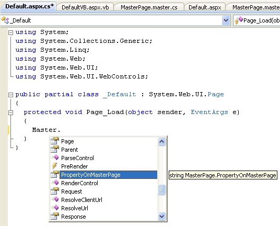Click the property icon next to Parent
The width and height of the screenshot is (280, 226).
pos(55,149)
